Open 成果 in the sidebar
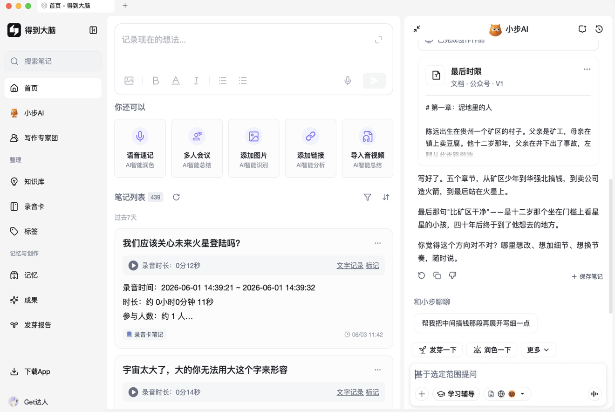 (x=53, y=300)
